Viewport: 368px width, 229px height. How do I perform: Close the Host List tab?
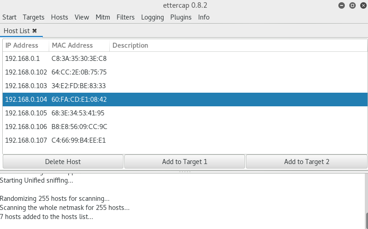click(35, 31)
